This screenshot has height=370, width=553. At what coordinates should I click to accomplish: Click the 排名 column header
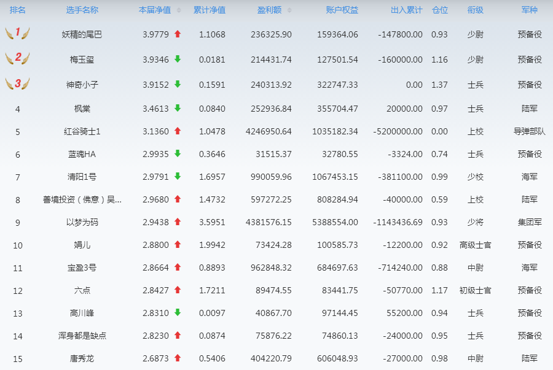pos(18,10)
